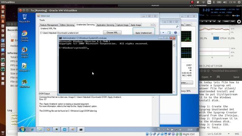242x136 pixels.
Task: Switch to the Feature Management tab
Action: [x=49, y=25]
